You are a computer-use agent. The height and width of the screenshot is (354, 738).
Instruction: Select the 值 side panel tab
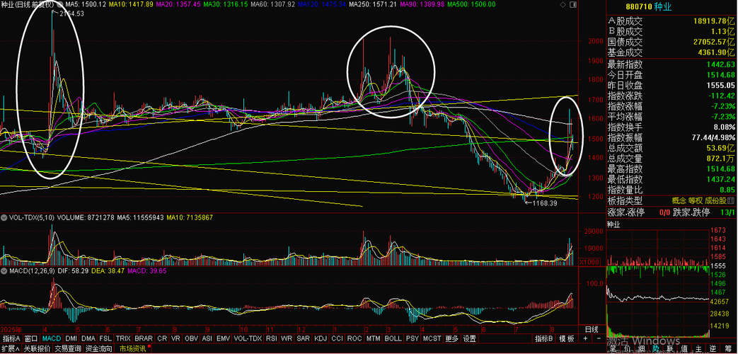pos(684,349)
